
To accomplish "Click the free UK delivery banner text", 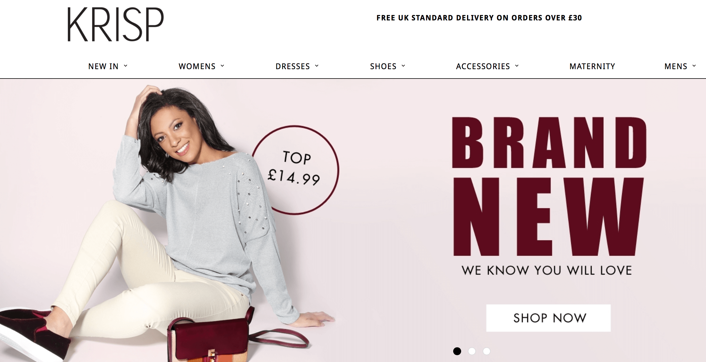I will point(479,18).
